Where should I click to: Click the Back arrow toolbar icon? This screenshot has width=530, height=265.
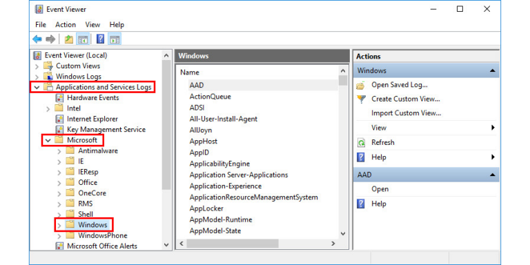(x=37, y=39)
